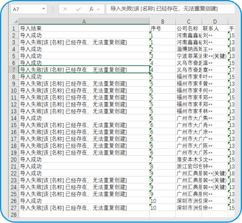Select column D header

pos(215,21)
